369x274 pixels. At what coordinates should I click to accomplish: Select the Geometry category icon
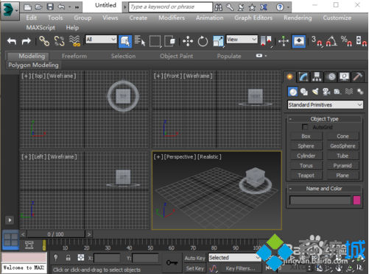point(292,92)
